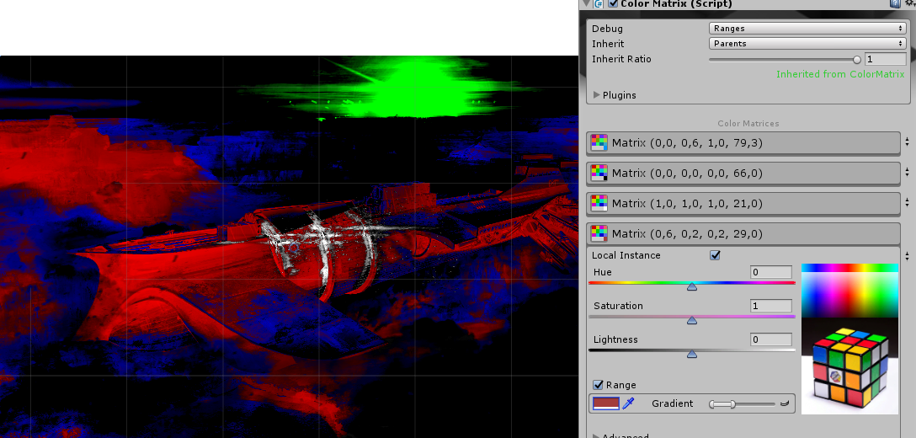Image resolution: width=916 pixels, height=438 pixels.
Task: Click the 'Debug' label
Action: point(607,29)
